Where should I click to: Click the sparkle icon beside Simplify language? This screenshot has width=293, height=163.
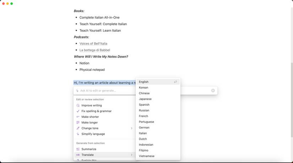point(78,134)
